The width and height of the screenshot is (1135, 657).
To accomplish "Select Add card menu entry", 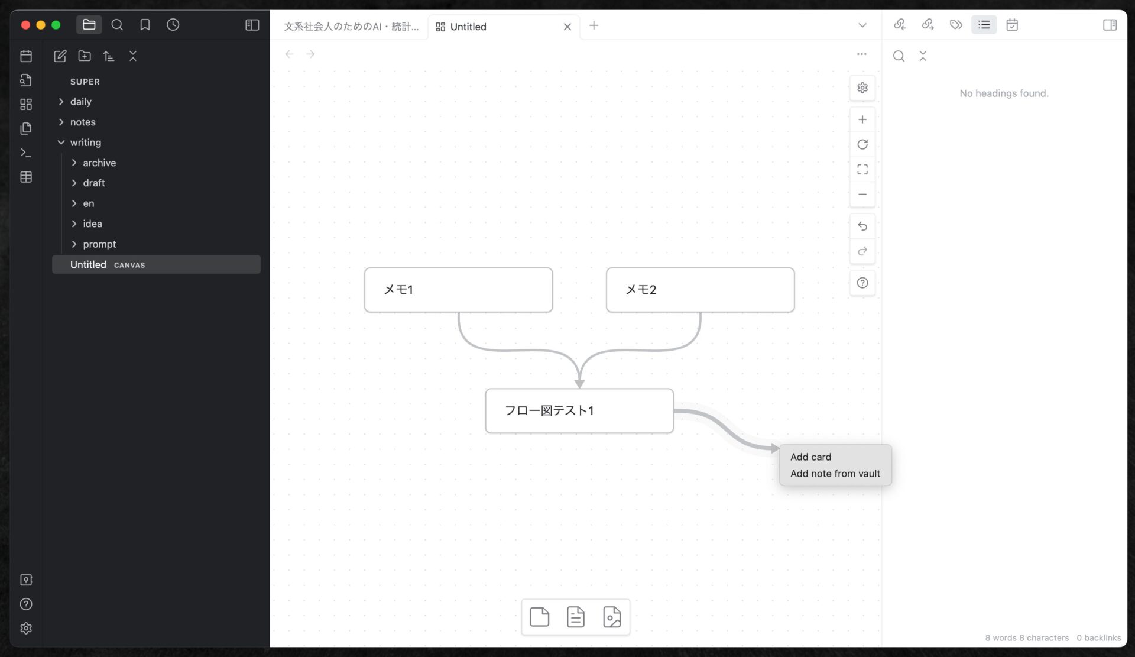I will pos(810,457).
